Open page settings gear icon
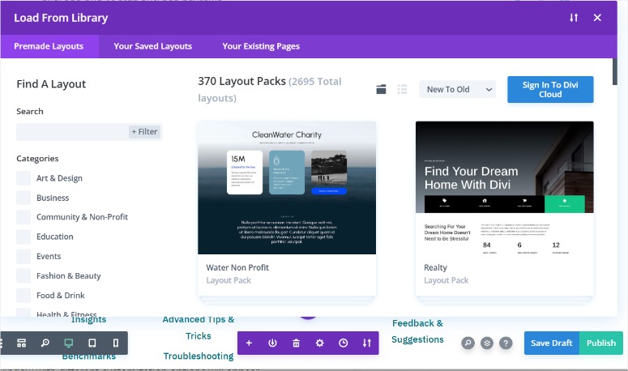Viewport: 628px width, 371px height. (x=319, y=343)
